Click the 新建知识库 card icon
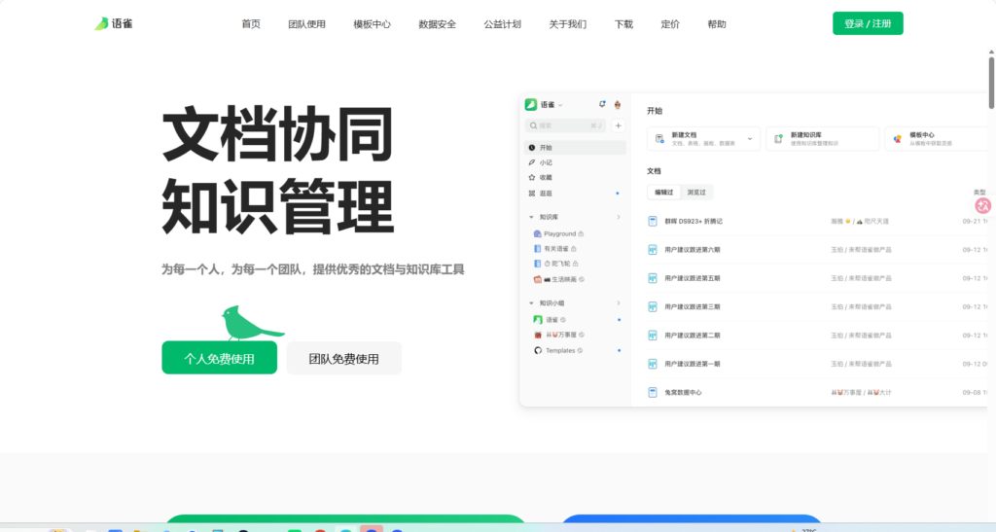The image size is (996, 532). (778, 138)
